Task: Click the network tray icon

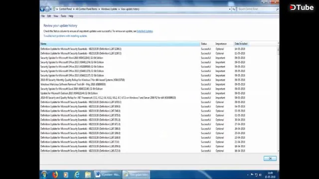Action: pos(256,175)
